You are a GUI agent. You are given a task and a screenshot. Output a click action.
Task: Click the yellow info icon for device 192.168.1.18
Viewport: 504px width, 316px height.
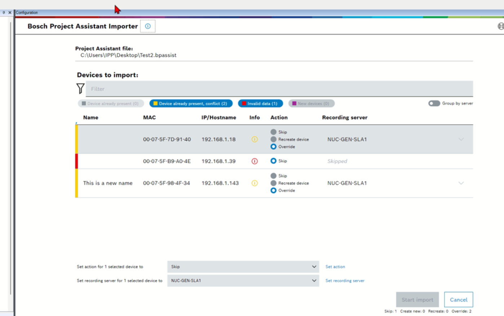tap(254, 139)
